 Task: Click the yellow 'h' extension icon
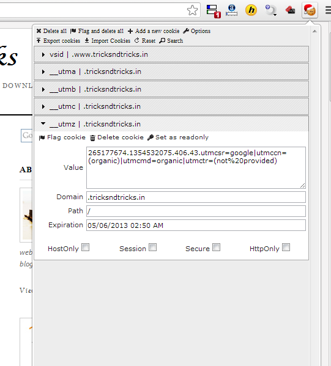pyautogui.click(x=251, y=10)
